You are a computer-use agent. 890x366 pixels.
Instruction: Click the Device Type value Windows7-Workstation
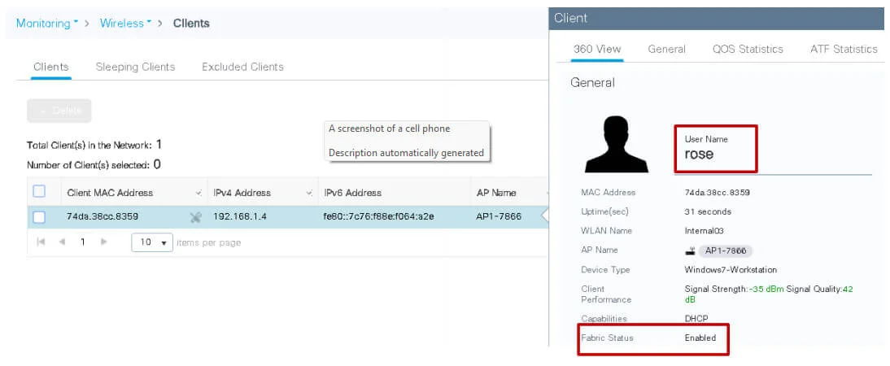[x=731, y=269]
